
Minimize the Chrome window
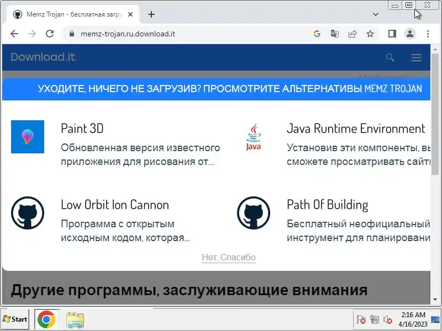tap(395, 6)
